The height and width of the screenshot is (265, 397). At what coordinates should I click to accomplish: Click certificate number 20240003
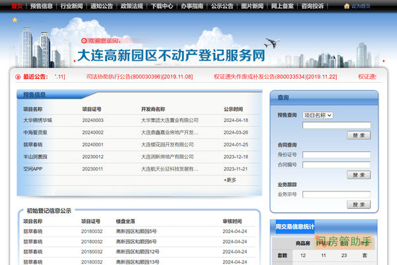coord(93,120)
